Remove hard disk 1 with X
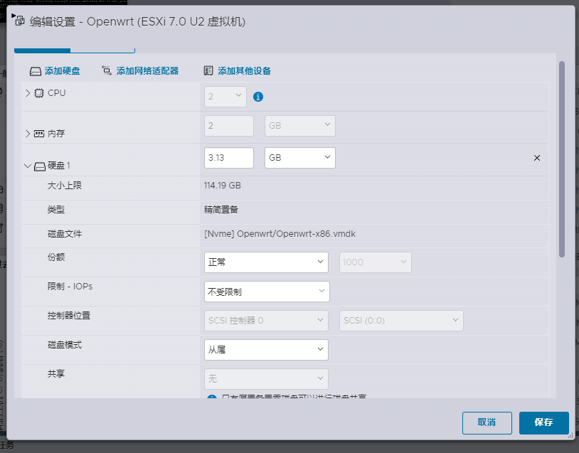The width and height of the screenshot is (579, 453). (x=537, y=158)
